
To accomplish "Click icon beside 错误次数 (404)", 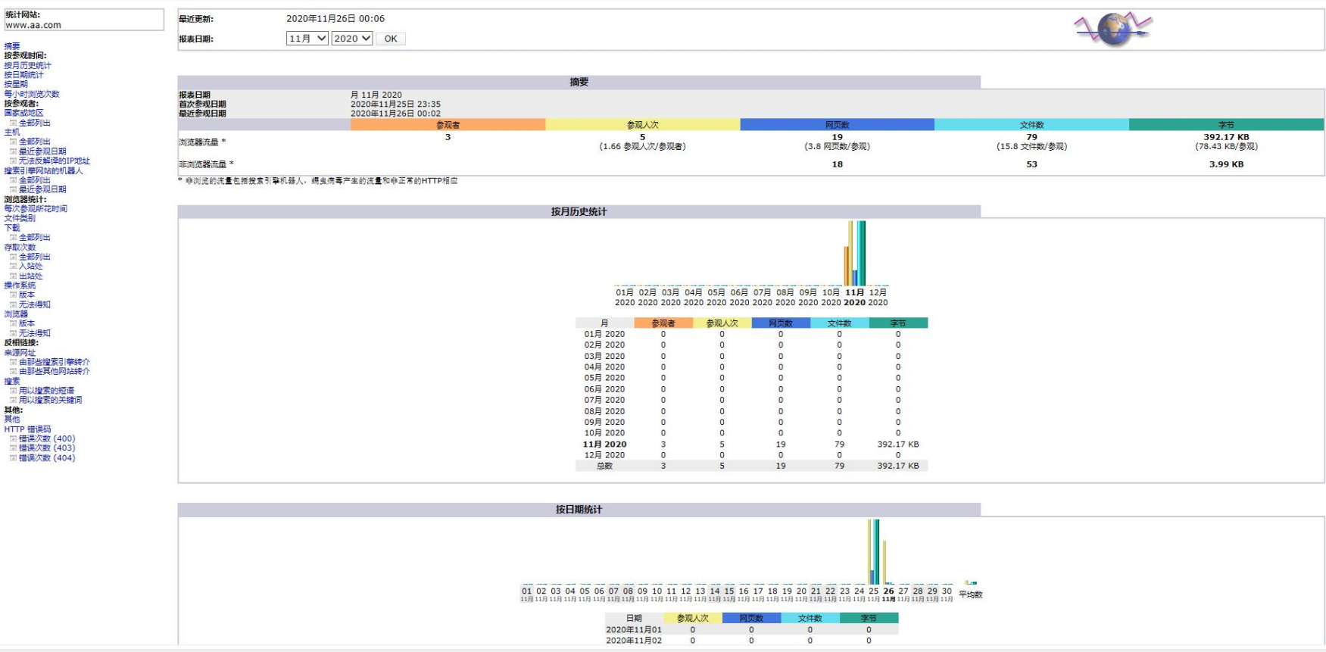I will point(13,458).
